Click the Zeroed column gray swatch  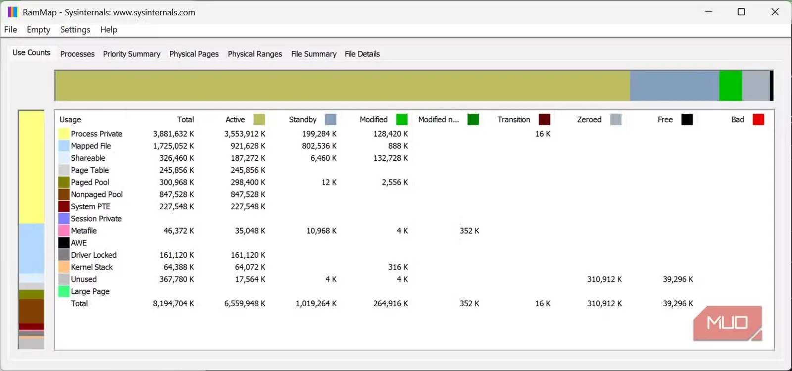coord(616,119)
